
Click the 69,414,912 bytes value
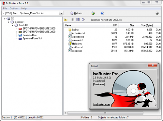[147, 47]
